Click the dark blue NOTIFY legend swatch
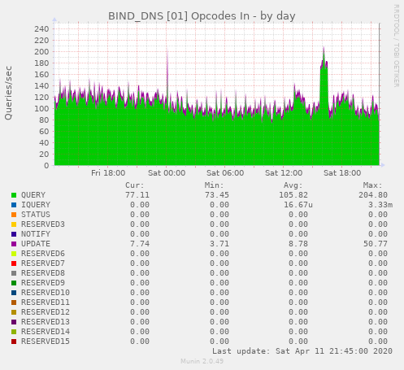This screenshot has height=370, width=404. tap(14, 234)
